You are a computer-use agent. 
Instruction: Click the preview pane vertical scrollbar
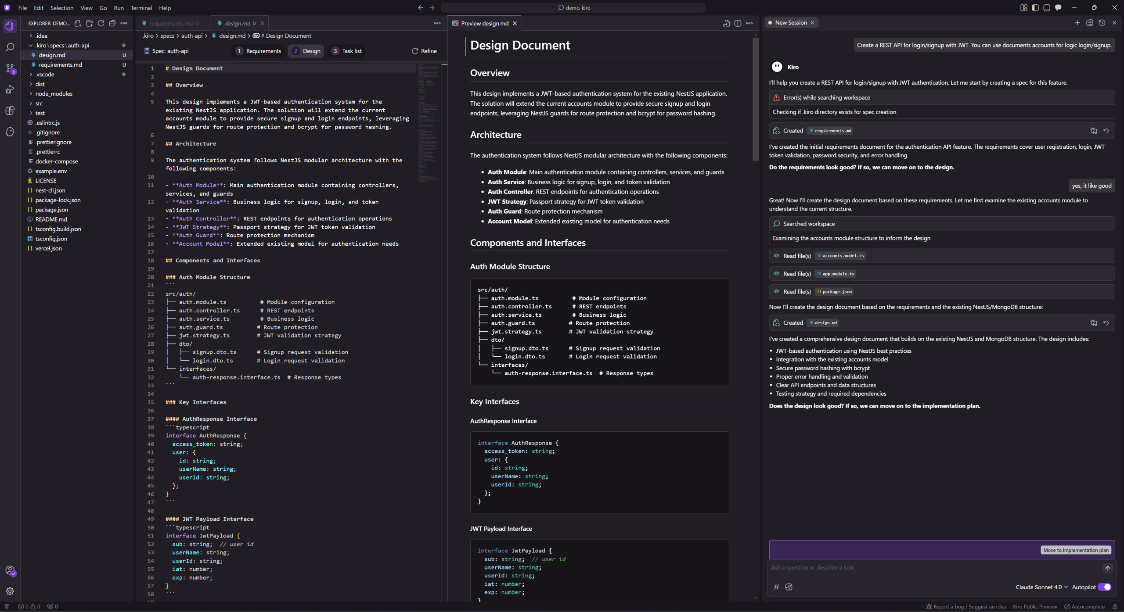(x=756, y=99)
